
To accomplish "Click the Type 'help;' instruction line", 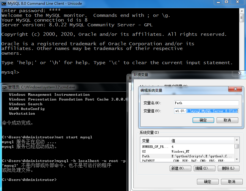I will 117,63.
